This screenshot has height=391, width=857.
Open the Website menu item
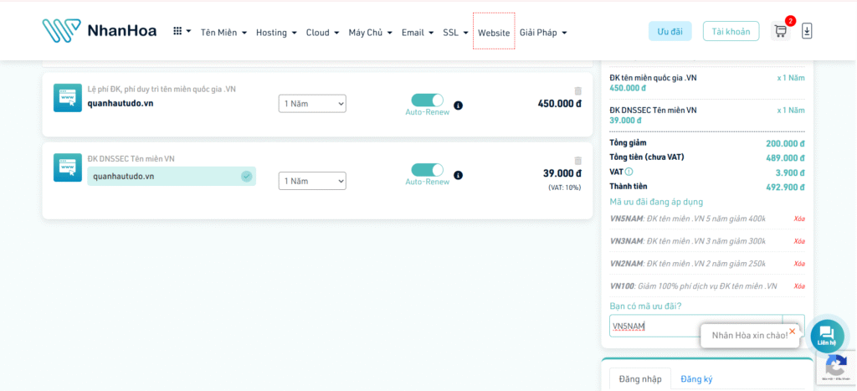tap(494, 33)
